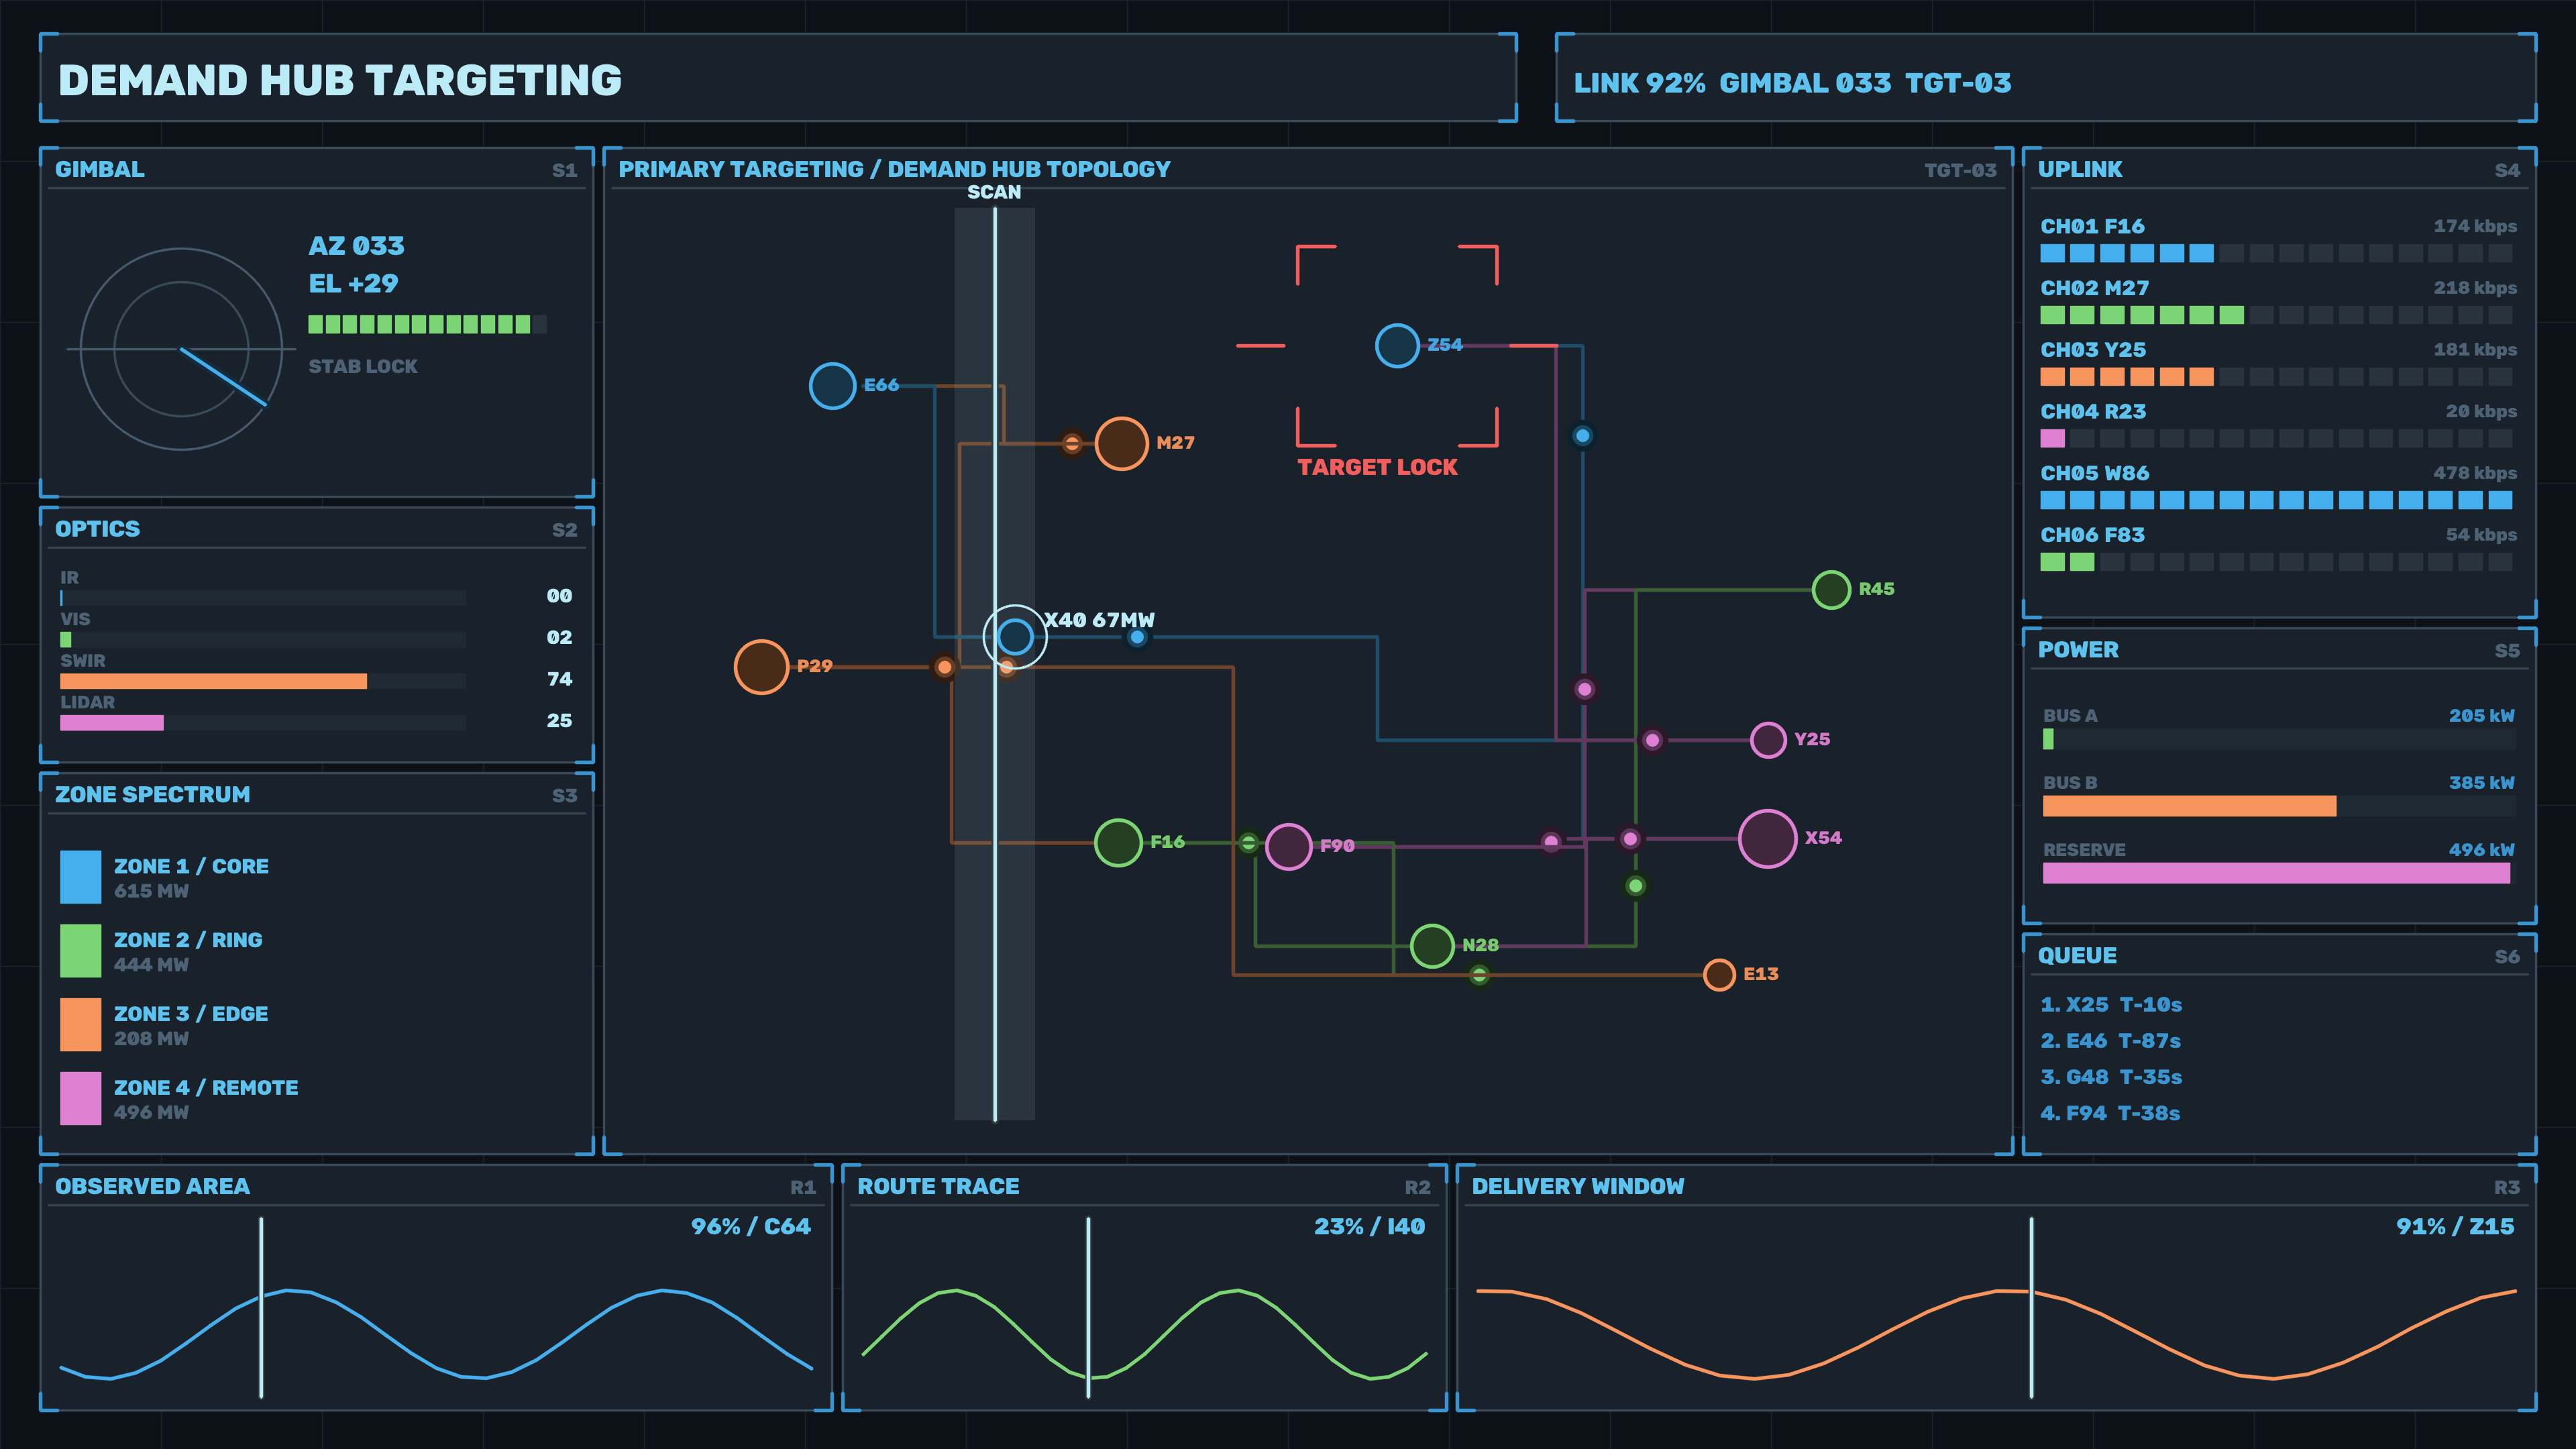Click the F90 pink node
The width and height of the screenshot is (2576, 1449).
1289,847
